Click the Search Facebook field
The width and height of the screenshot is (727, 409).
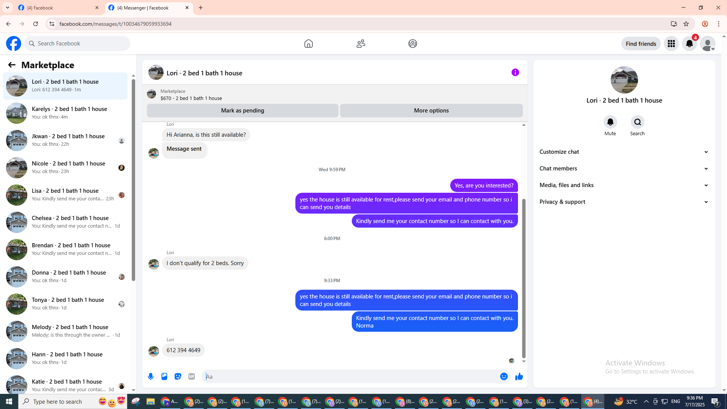[x=78, y=44]
